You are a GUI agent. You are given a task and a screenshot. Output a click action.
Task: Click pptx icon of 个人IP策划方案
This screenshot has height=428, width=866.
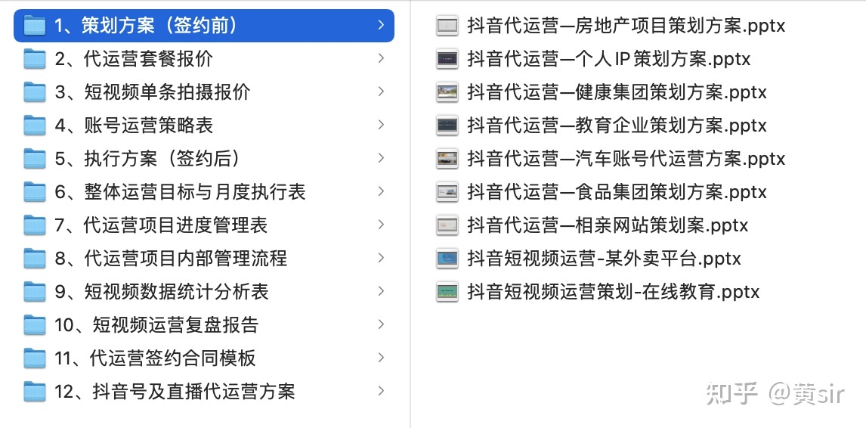[x=447, y=59]
